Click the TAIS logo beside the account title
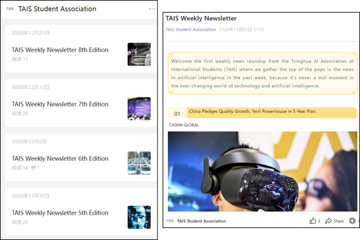Viewport: 360px width, 240px height. click(10, 9)
